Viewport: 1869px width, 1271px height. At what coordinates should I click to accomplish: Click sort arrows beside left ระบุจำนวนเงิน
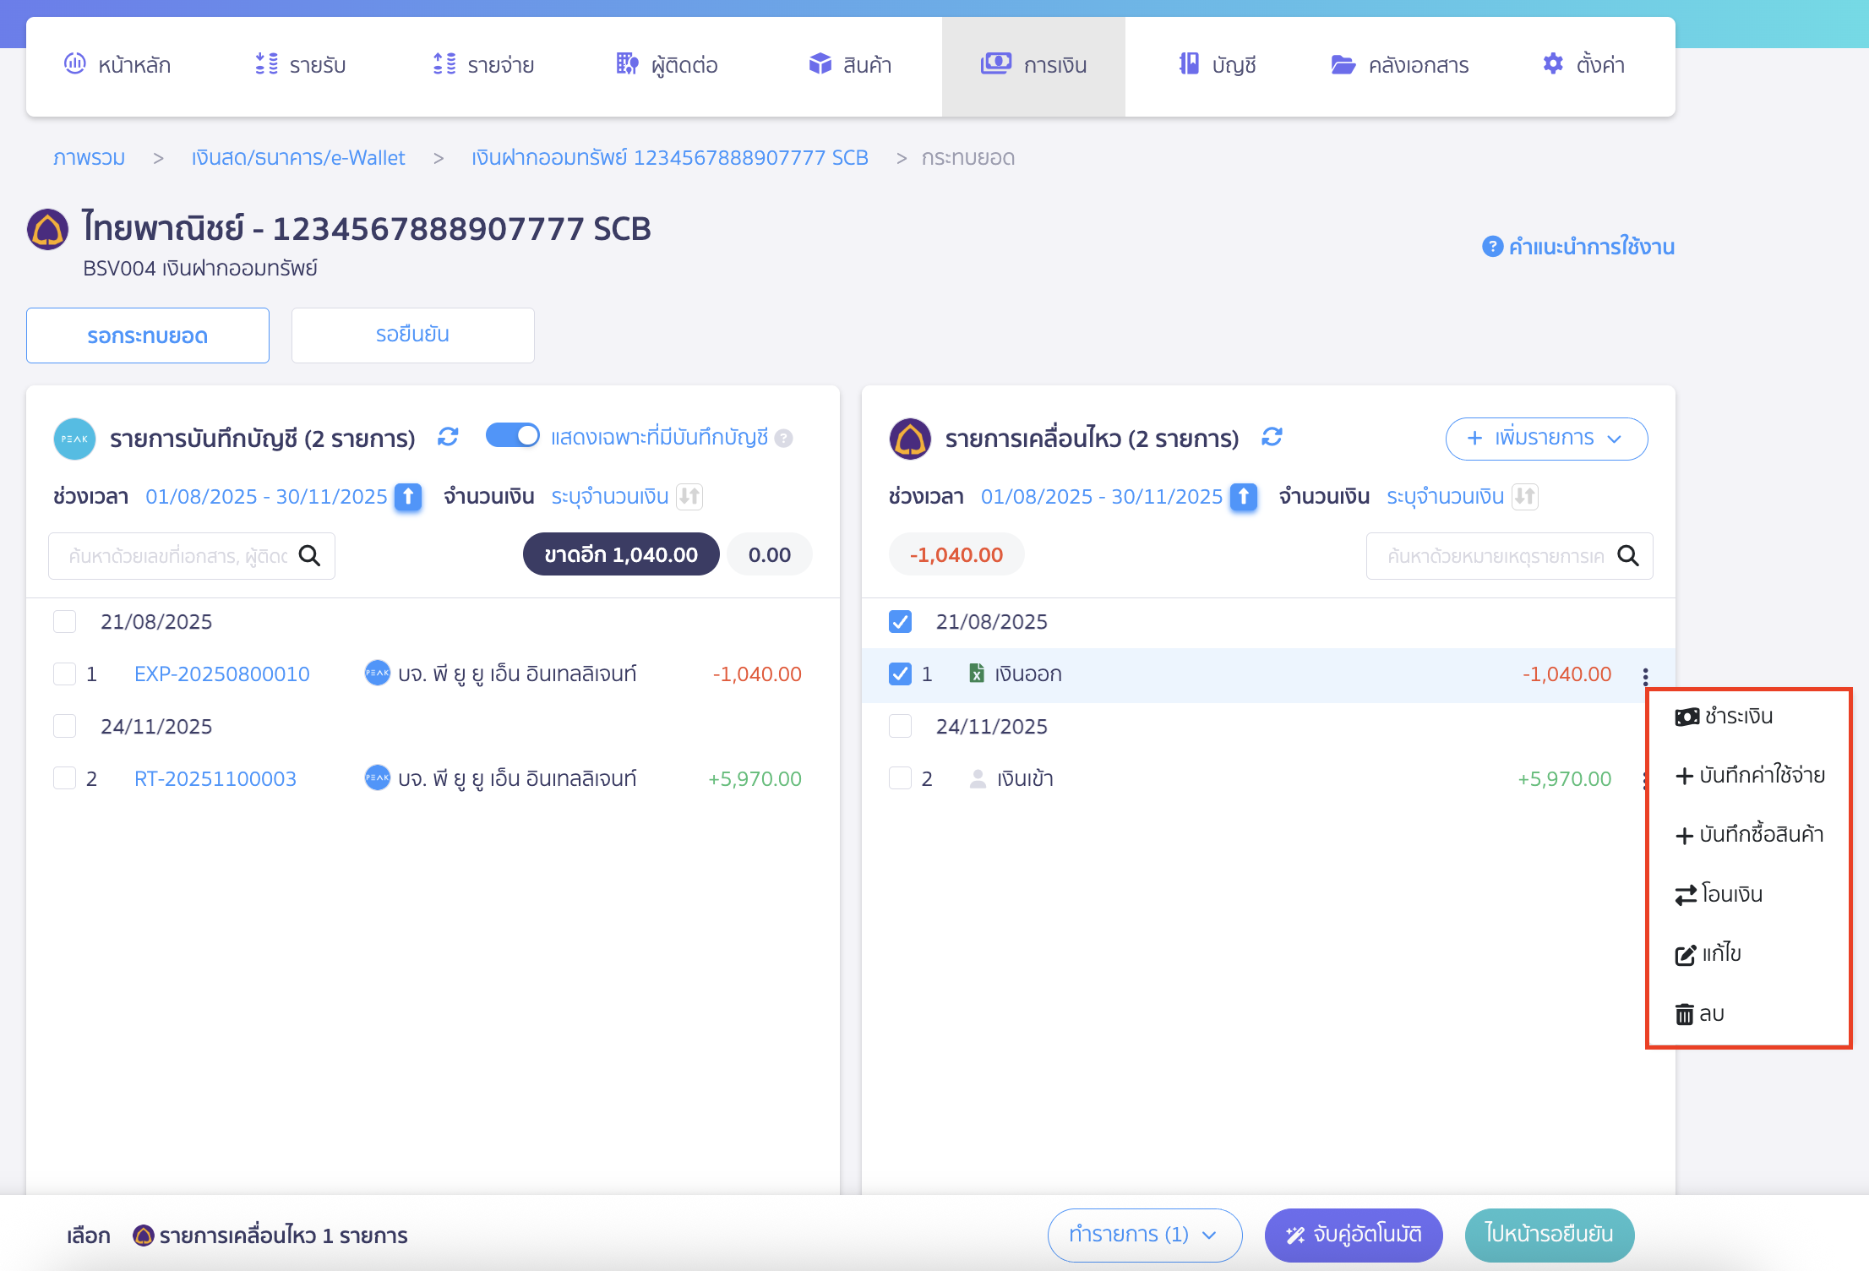(689, 496)
